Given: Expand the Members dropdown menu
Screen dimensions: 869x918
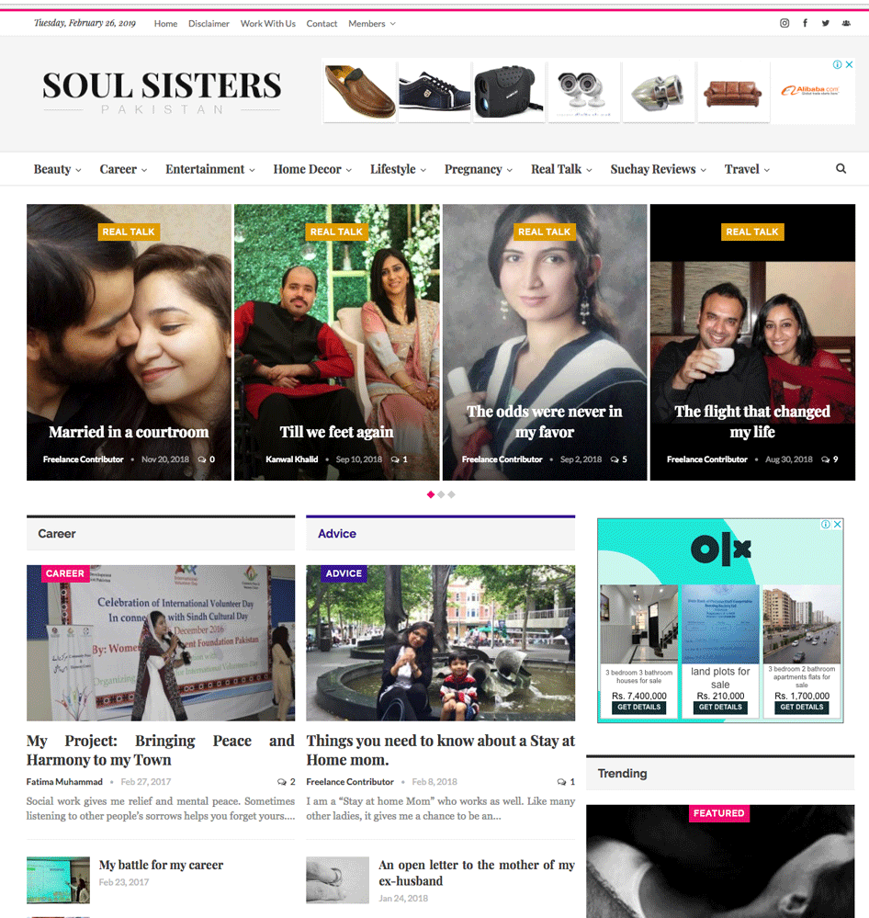Looking at the screenshot, I should (x=372, y=23).
